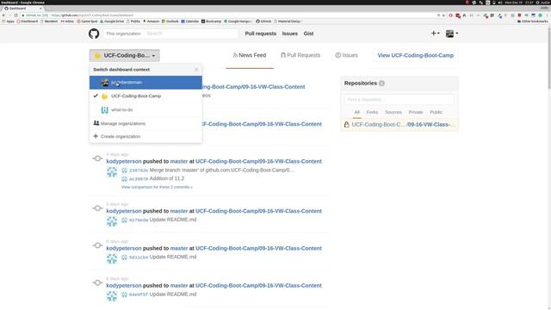
Task: Open Manage organizations
Action: click(122, 123)
